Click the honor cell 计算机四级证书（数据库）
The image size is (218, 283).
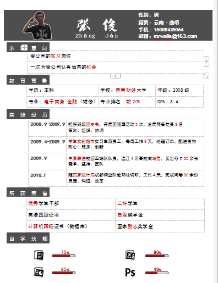pos(71,226)
